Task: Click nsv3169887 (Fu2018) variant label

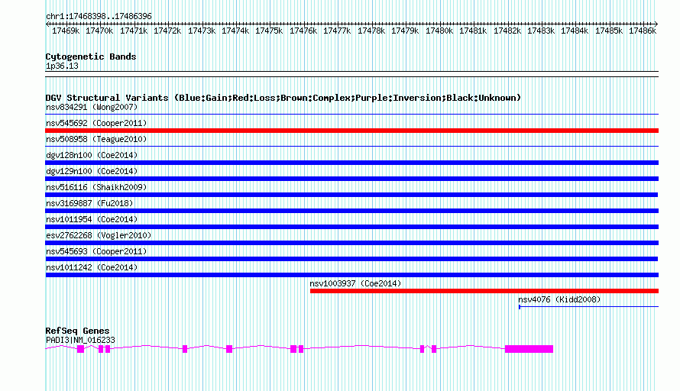Action: point(89,203)
